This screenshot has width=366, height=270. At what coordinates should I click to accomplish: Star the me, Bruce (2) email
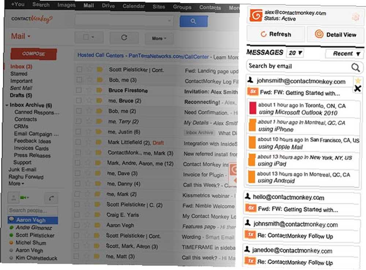[x=89, y=101]
